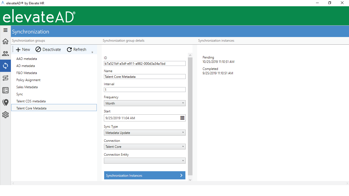
Task: Click details panel scroll down arrow
Action: [190, 179]
